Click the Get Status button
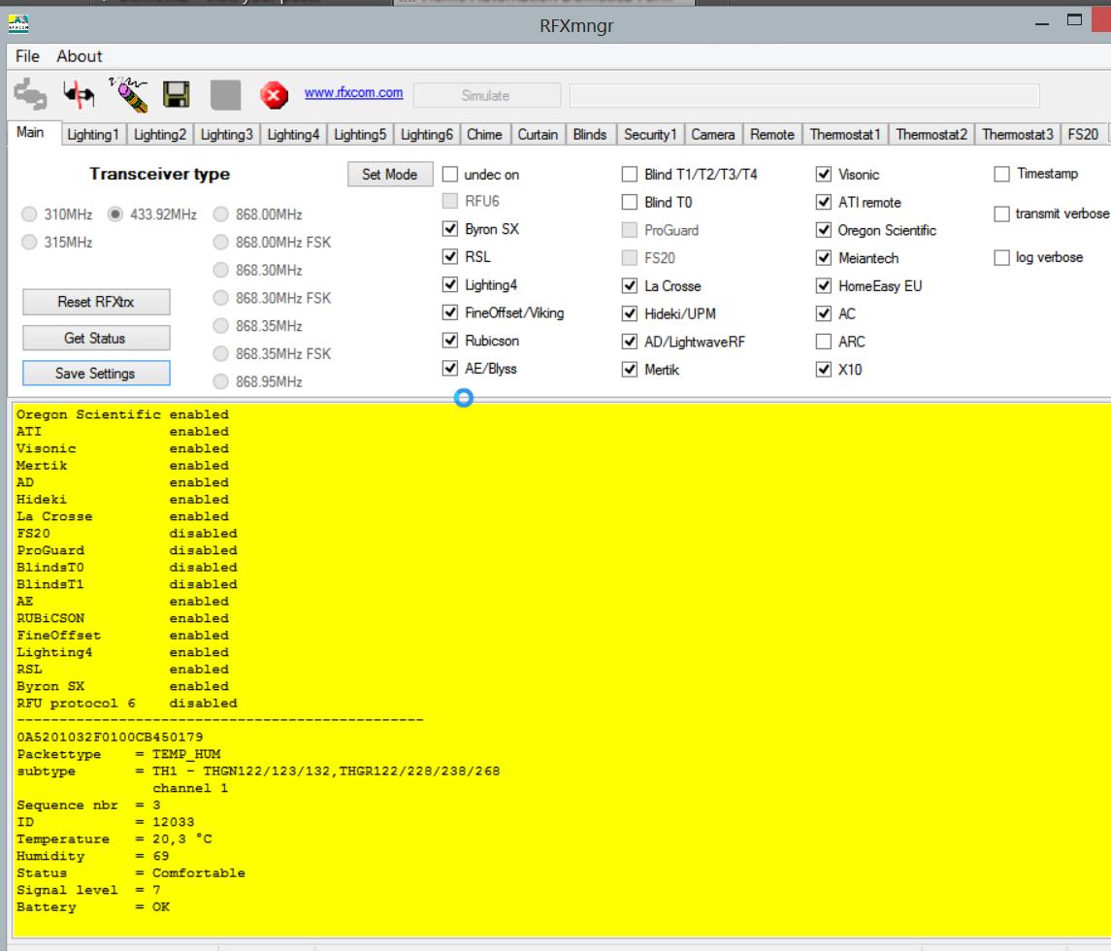This screenshot has height=951, width=1111. [x=96, y=338]
